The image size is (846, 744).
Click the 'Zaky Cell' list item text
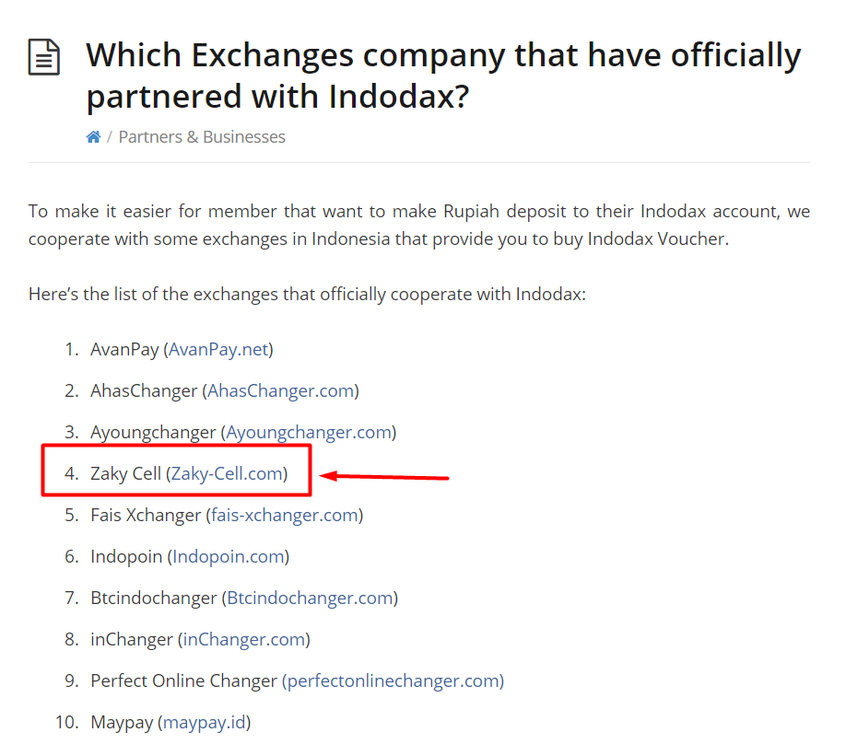point(125,474)
